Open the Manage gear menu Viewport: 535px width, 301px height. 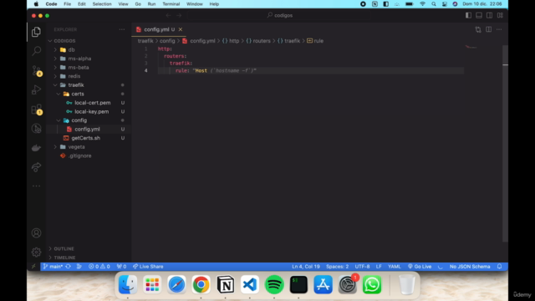pyautogui.click(x=36, y=253)
